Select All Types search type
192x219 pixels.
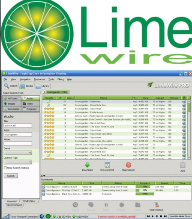point(12,98)
